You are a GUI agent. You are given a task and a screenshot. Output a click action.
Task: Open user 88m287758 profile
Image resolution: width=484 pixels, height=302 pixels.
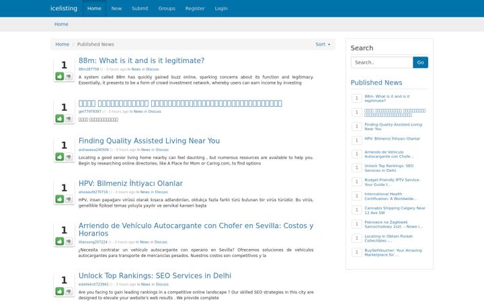click(x=89, y=69)
